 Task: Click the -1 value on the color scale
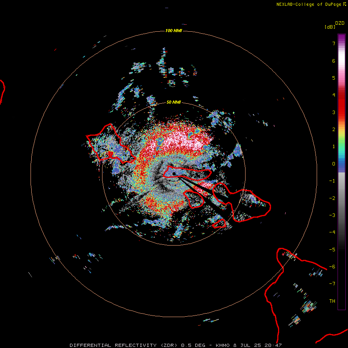click(x=332, y=181)
